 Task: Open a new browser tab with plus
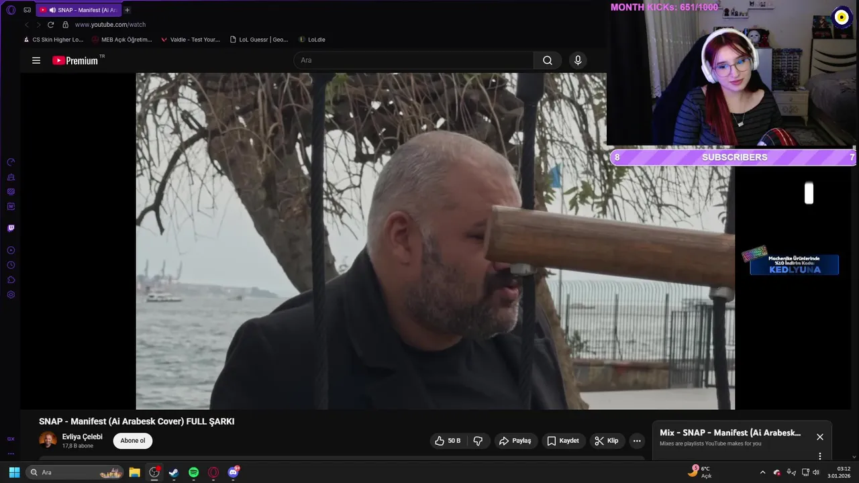(x=128, y=10)
